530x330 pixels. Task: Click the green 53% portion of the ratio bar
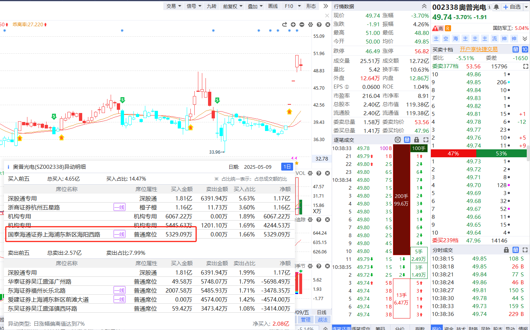point(501,154)
